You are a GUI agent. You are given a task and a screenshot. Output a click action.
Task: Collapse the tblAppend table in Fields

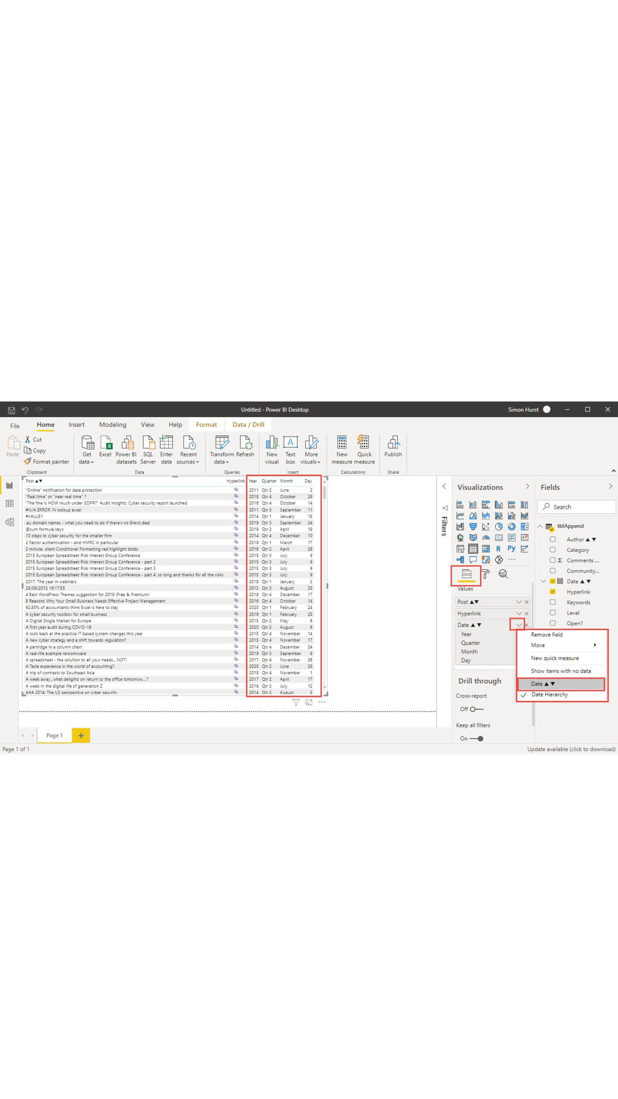(540, 526)
